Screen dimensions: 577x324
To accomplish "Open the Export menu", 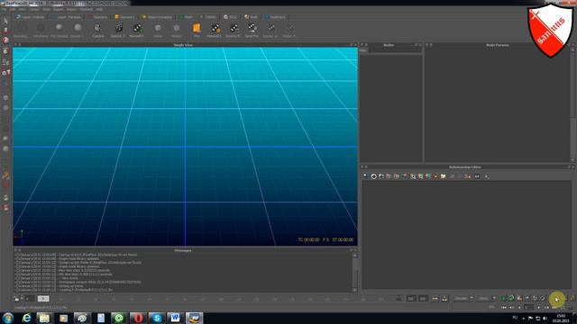I will tap(58, 9).
